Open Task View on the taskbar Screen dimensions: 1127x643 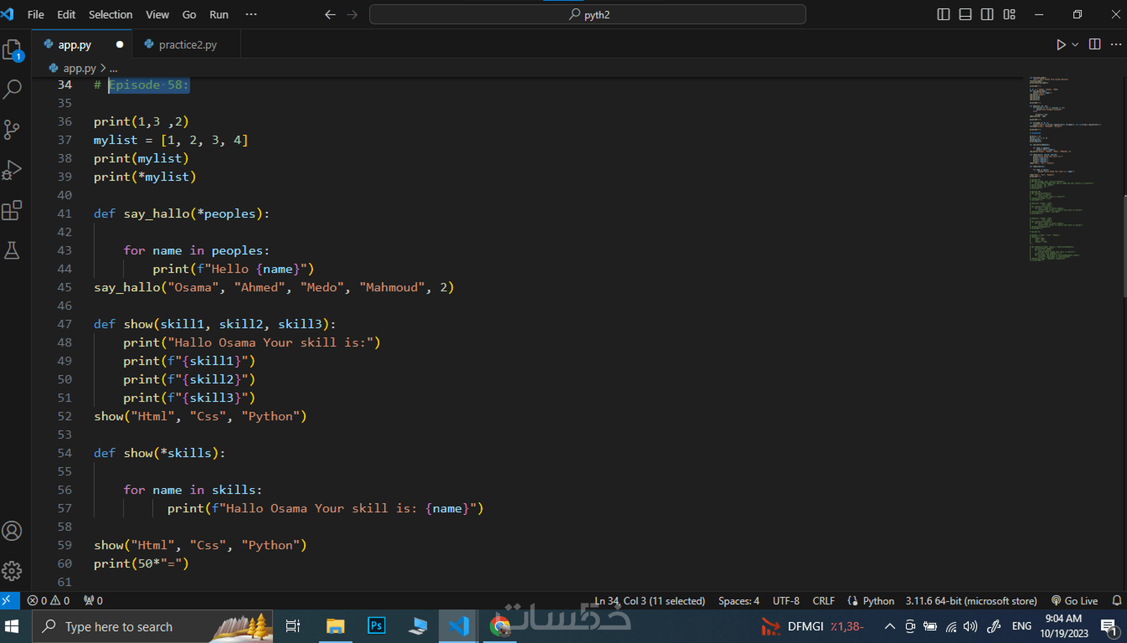(x=292, y=626)
